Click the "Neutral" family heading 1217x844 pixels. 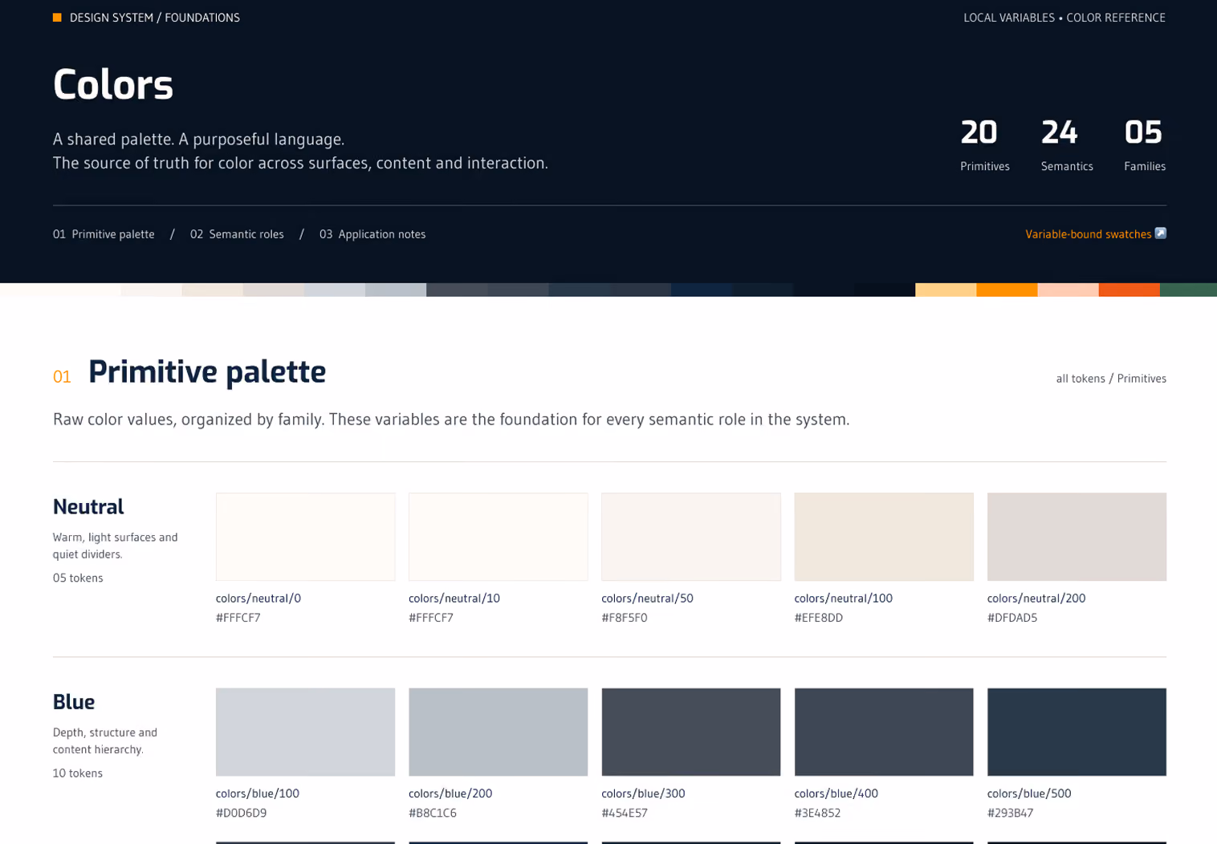tap(88, 507)
